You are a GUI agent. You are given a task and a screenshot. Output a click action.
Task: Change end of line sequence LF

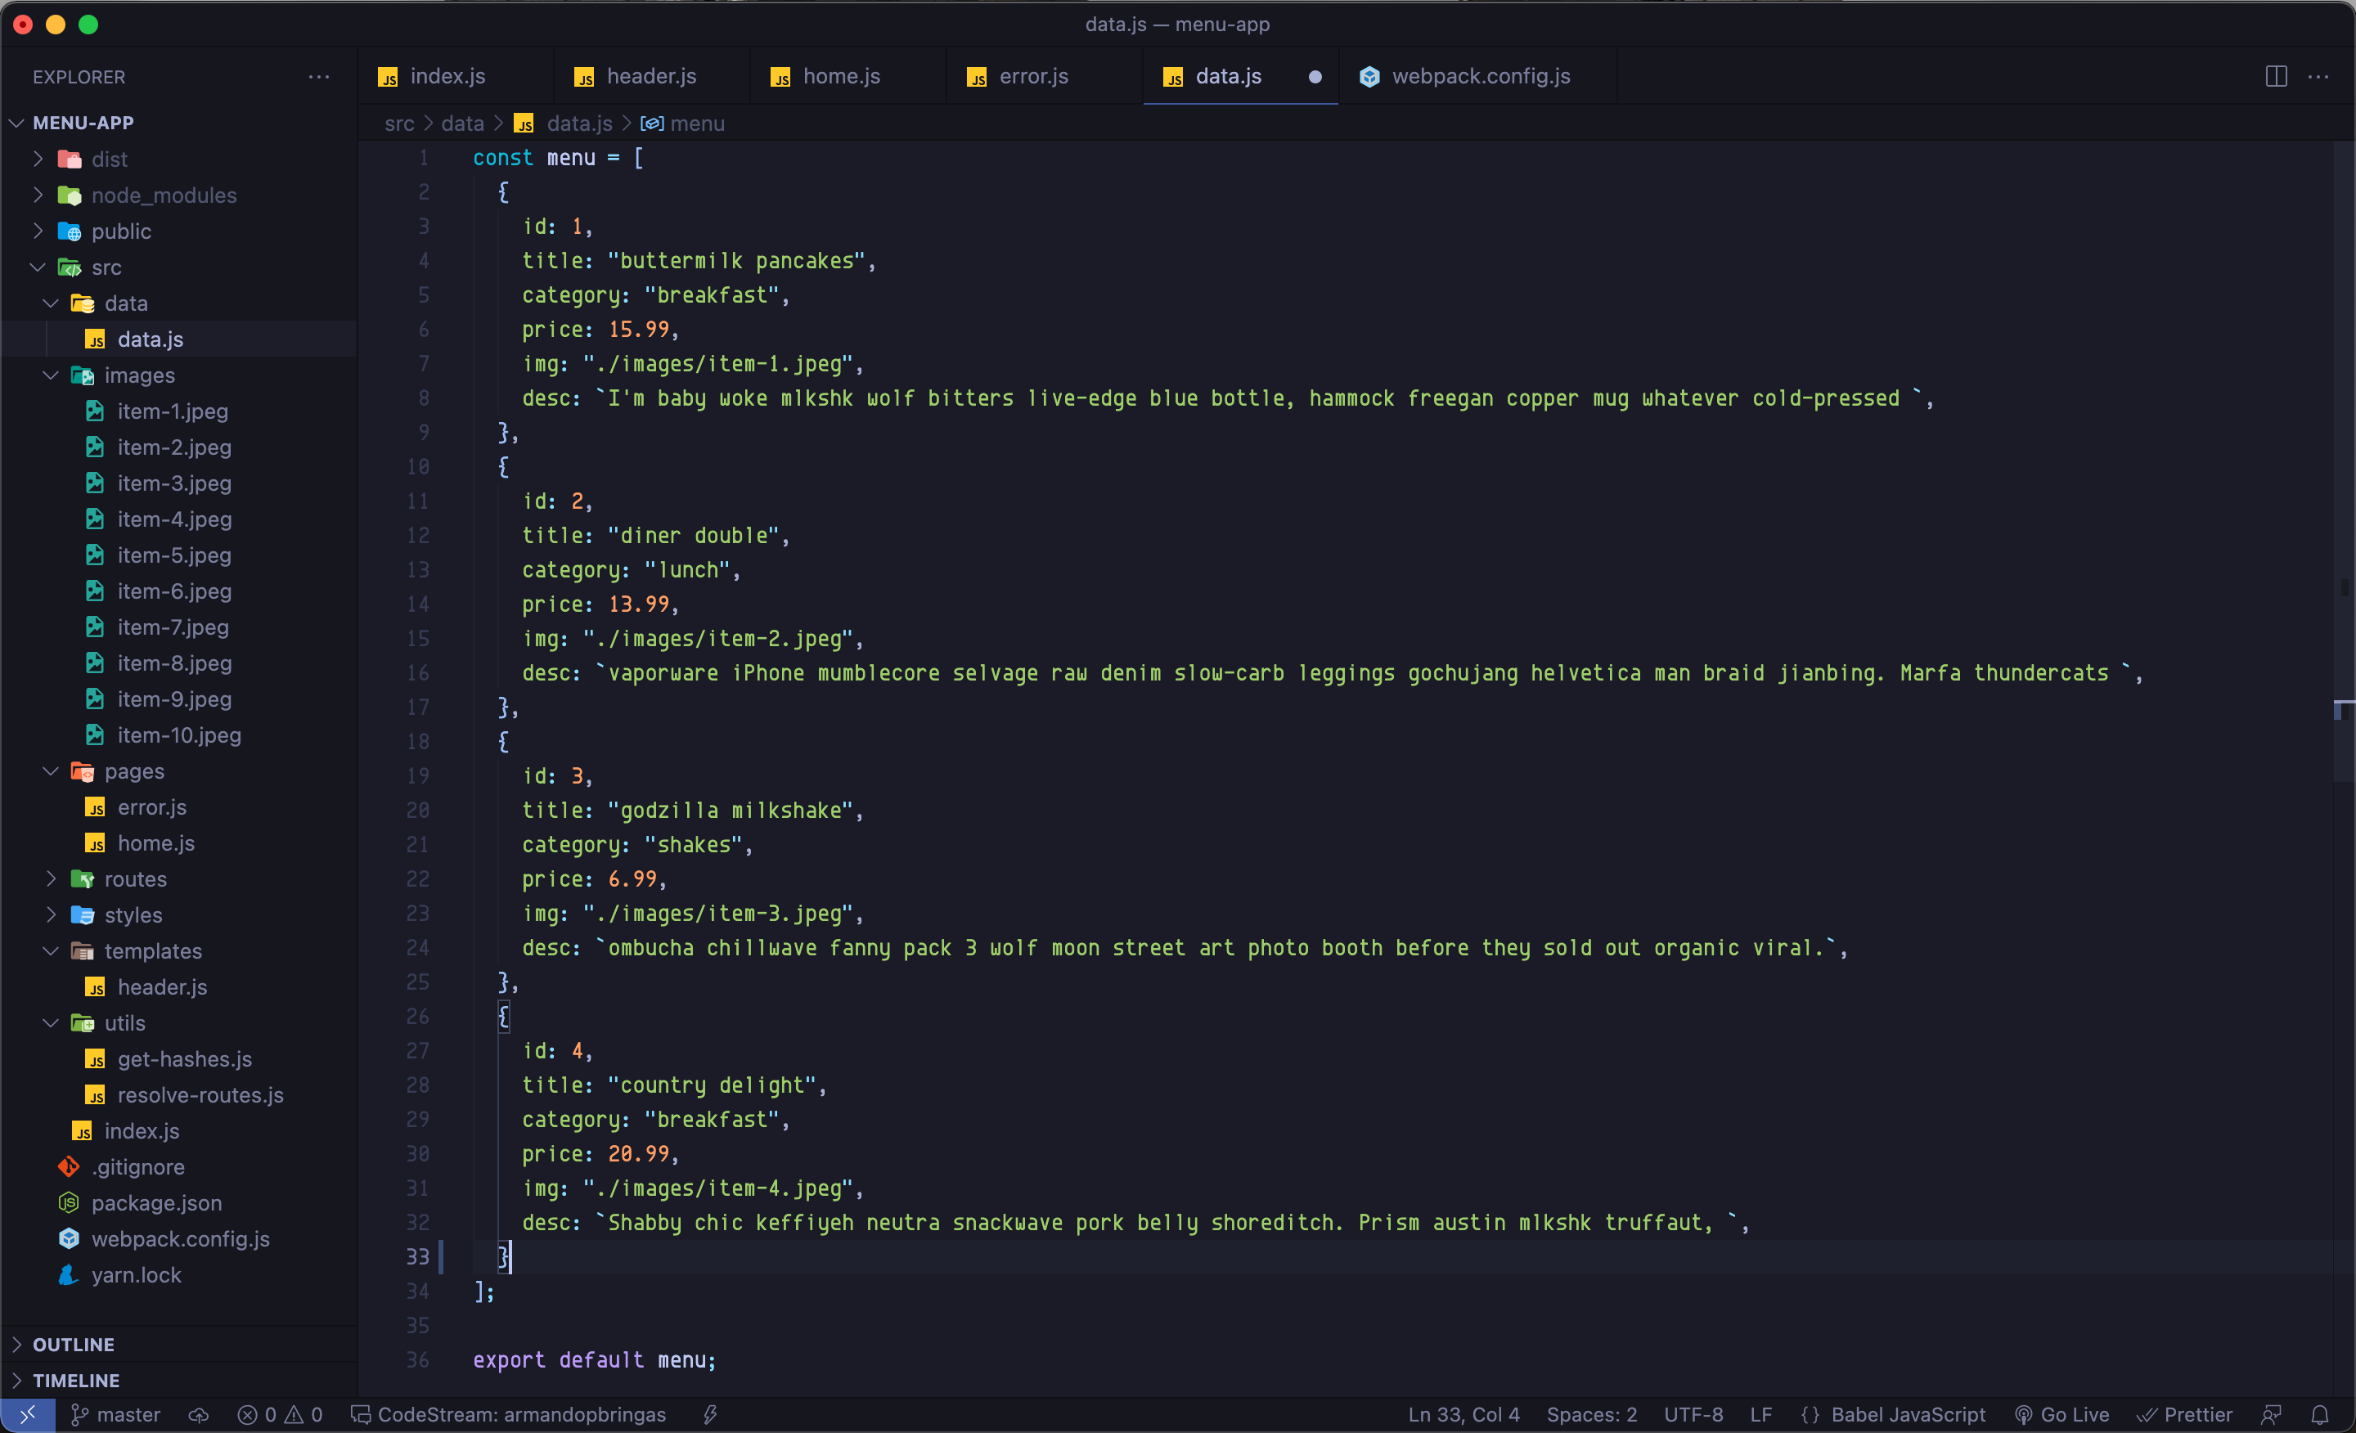[x=1761, y=1414]
